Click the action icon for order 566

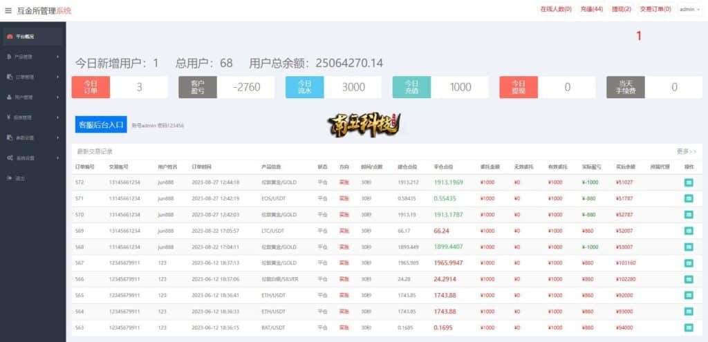click(688, 279)
